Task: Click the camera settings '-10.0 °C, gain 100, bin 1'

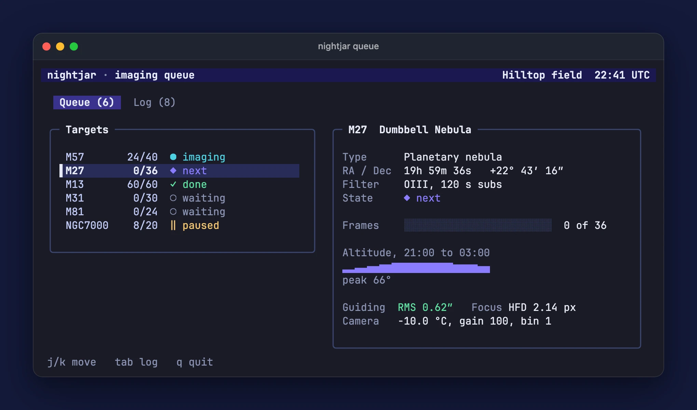Action: click(x=475, y=321)
